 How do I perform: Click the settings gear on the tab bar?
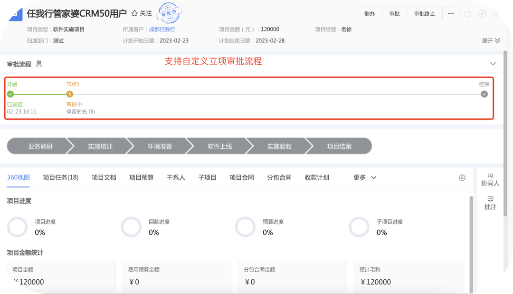click(462, 177)
